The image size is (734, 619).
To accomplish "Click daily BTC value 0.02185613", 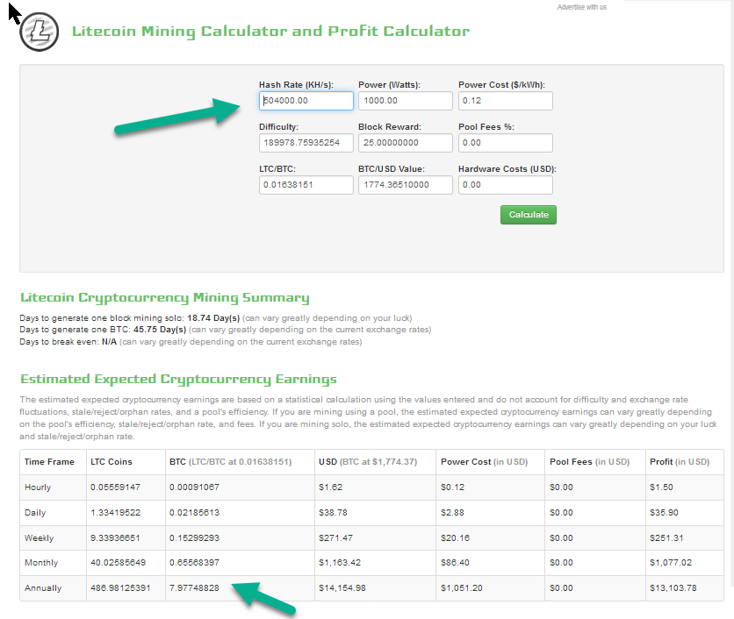I will pos(194,512).
